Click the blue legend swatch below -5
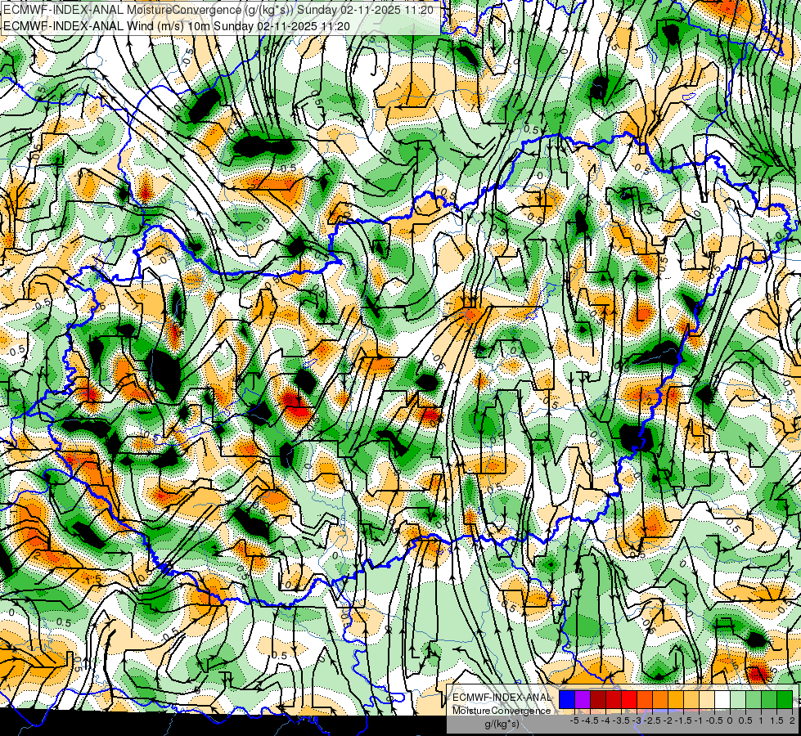Screen dimensions: 801x736 [x=567, y=699]
